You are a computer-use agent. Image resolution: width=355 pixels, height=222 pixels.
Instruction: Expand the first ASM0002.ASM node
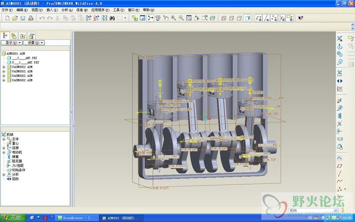pos(4,67)
